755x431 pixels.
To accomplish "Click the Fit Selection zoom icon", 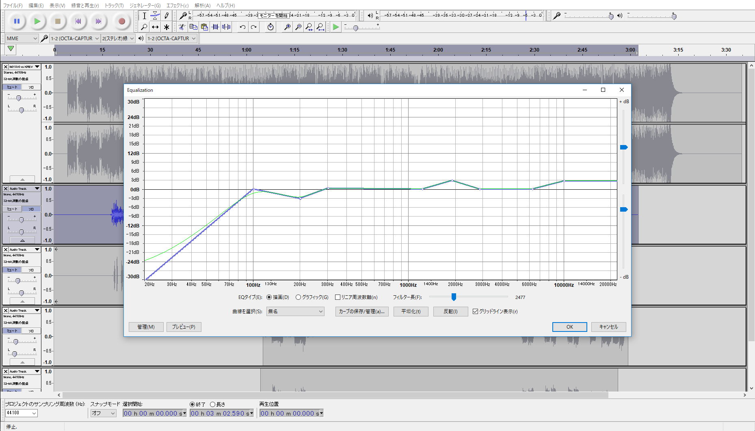I will (309, 27).
